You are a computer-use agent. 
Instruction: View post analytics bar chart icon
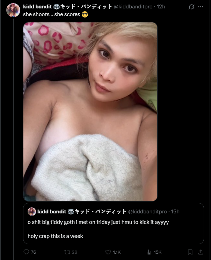[x=149, y=252]
